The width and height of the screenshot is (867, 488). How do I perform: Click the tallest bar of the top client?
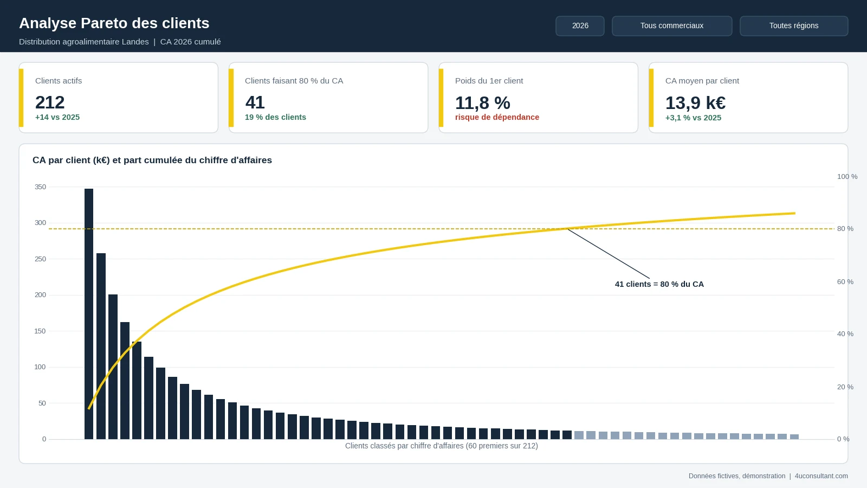coord(89,314)
